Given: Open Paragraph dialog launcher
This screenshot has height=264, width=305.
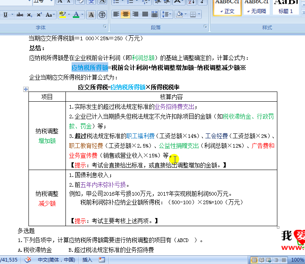Looking at the screenshot, I should (205, 26).
